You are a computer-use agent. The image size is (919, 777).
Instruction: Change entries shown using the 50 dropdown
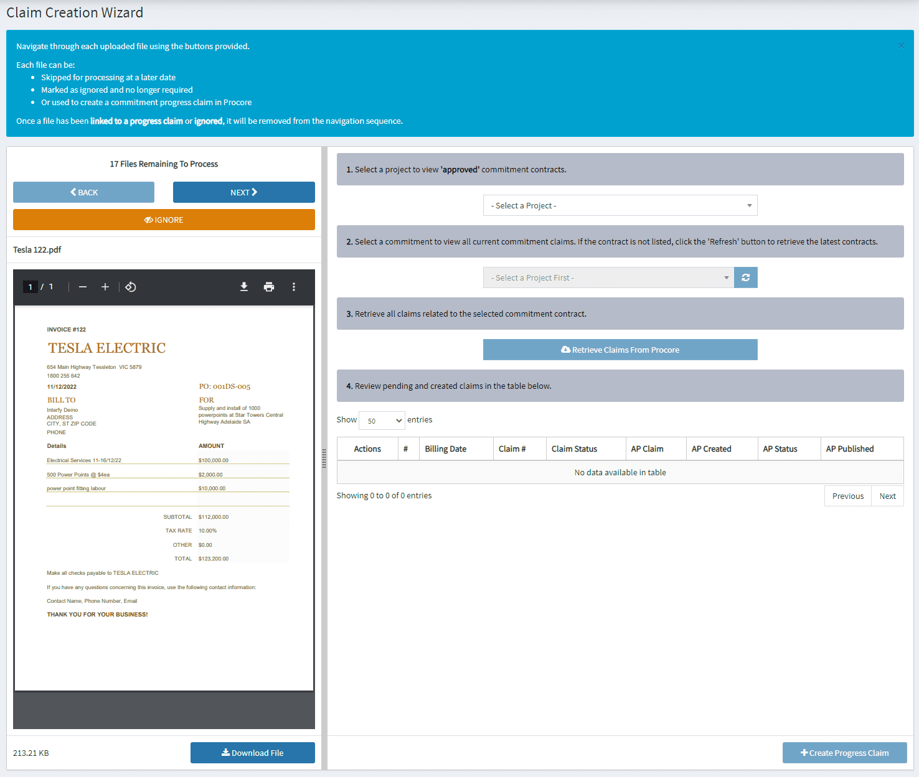[x=381, y=421]
